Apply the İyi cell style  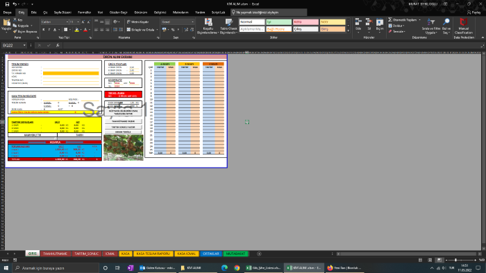pos(278,22)
